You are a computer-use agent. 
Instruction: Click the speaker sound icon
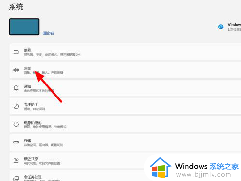[16, 70]
